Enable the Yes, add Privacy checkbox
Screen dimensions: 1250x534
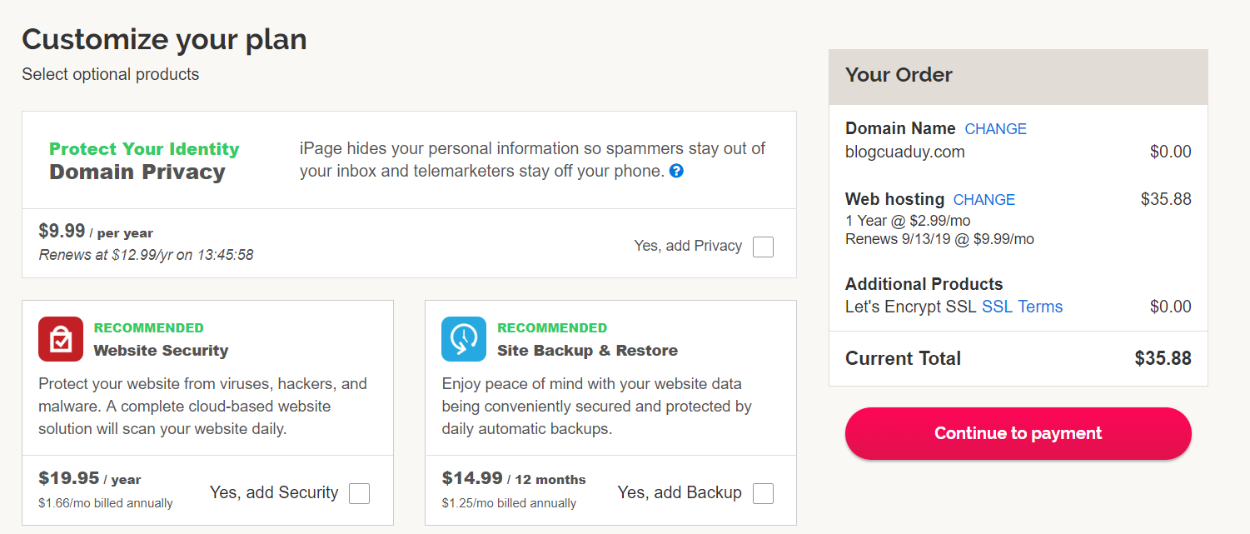[763, 247]
